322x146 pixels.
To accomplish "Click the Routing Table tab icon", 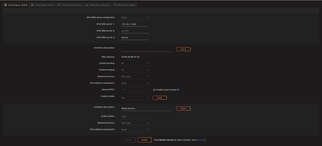I will pyautogui.click(x=115, y=5).
